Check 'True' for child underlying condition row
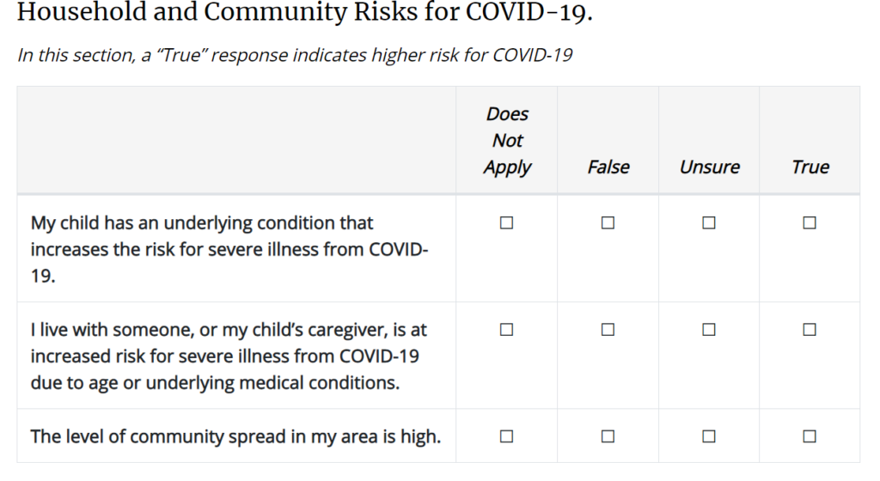 coord(810,223)
